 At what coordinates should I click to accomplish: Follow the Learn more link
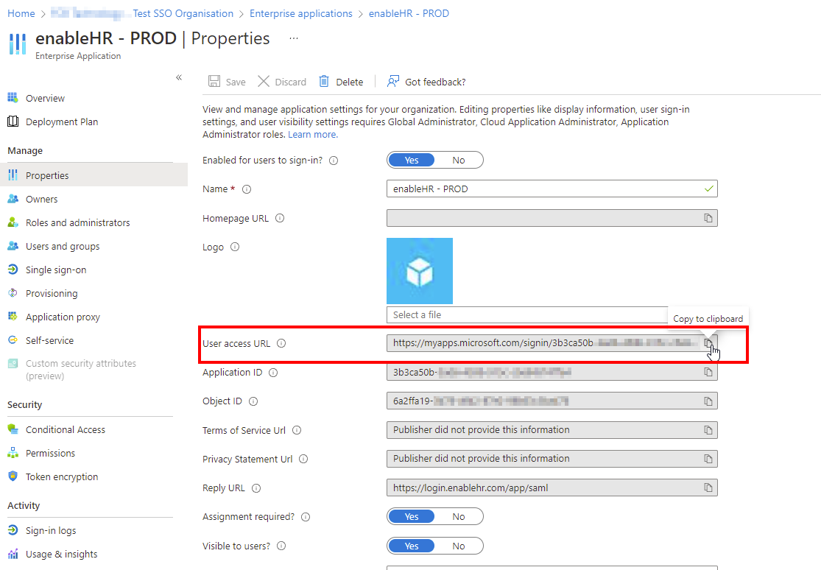tap(313, 135)
